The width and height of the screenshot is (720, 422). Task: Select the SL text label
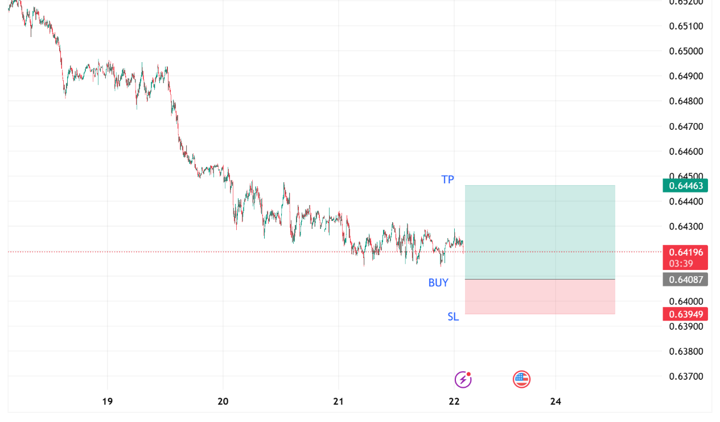pyautogui.click(x=453, y=317)
